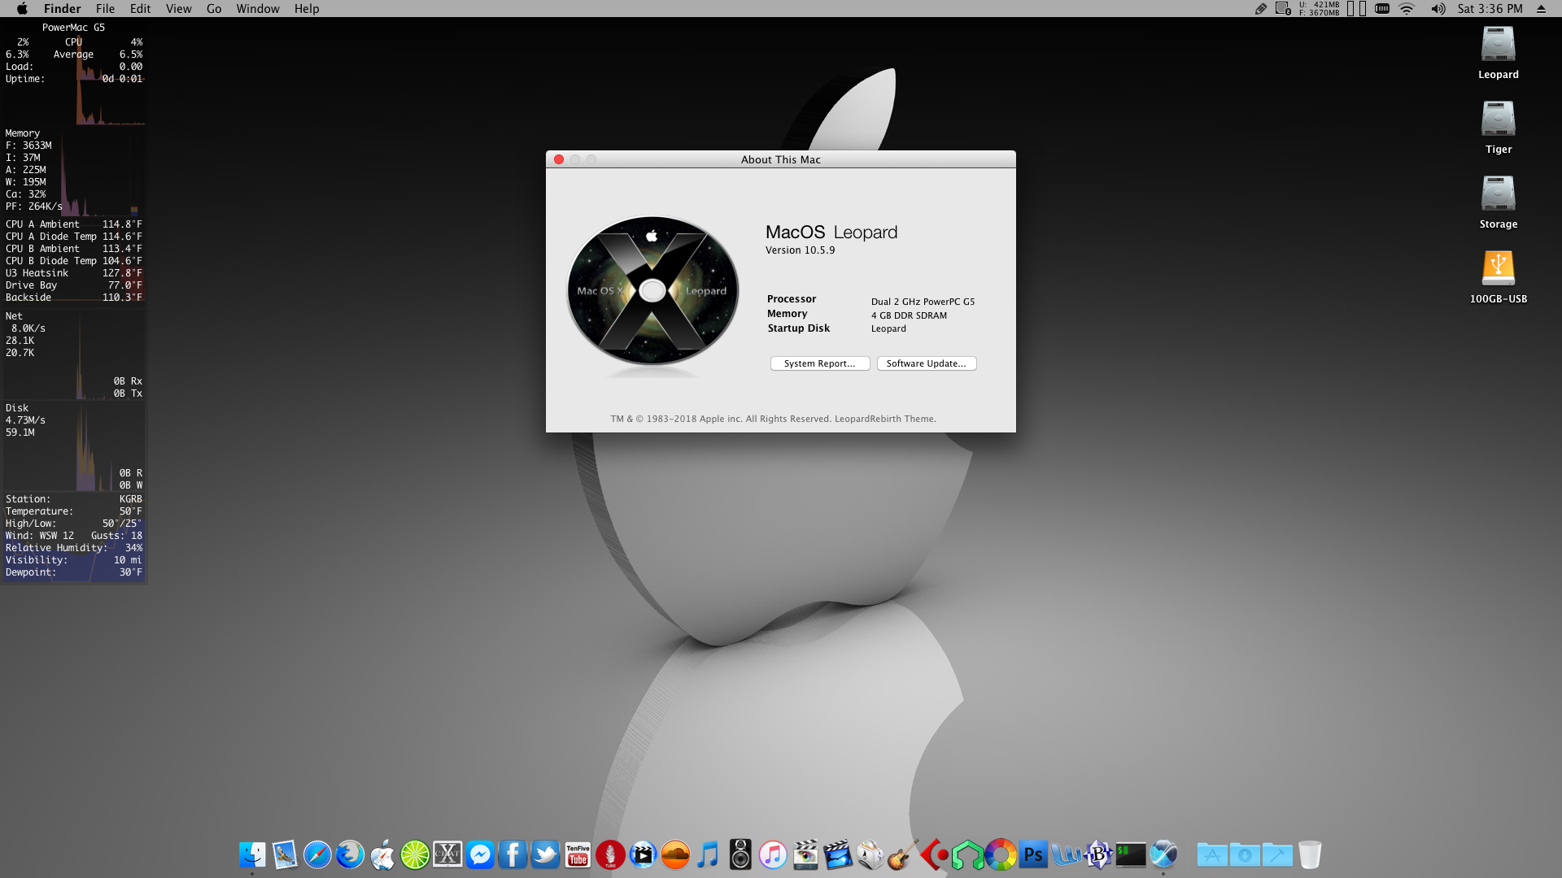Viewport: 1562px width, 878px height.
Task: Open the Applications folder stack in dock
Action: pyautogui.click(x=1212, y=854)
